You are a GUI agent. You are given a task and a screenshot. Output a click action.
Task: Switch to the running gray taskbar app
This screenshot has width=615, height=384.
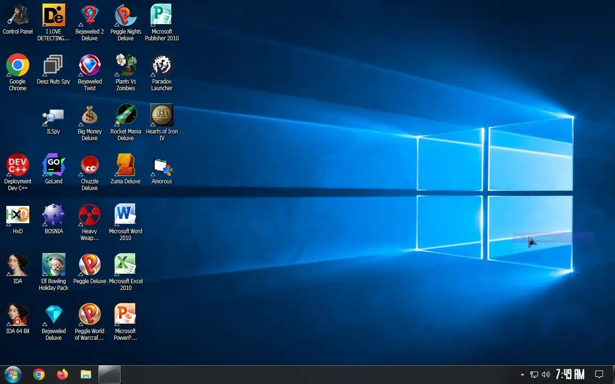pos(110,374)
